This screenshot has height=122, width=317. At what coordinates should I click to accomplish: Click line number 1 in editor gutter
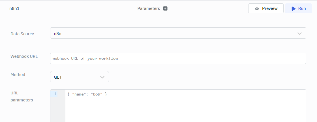click(55, 94)
